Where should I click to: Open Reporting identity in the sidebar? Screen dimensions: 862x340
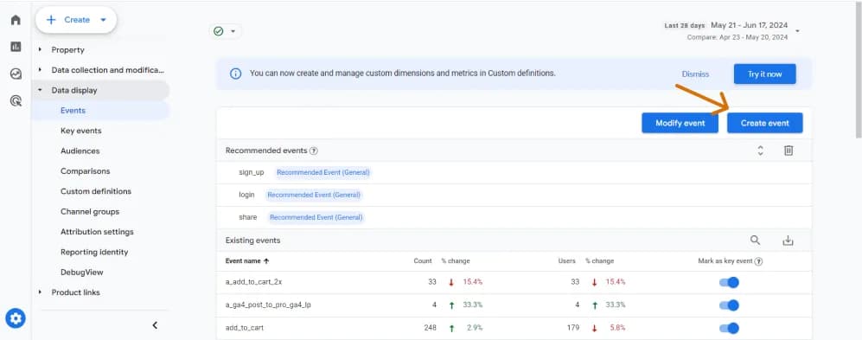[94, 252]
